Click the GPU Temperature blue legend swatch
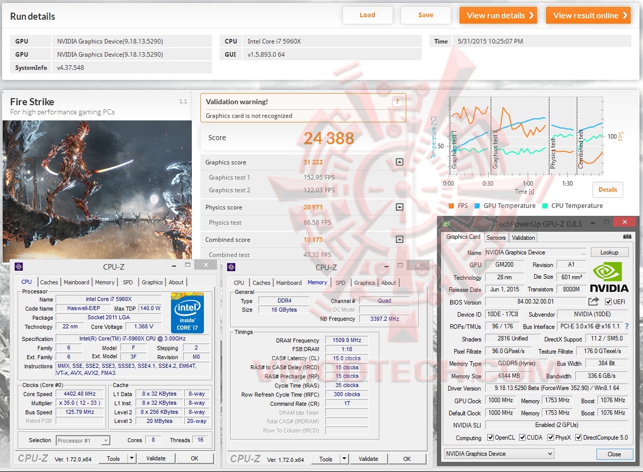Image resolution: width=643 pixels, height=472 pixels. click(477, 206)
